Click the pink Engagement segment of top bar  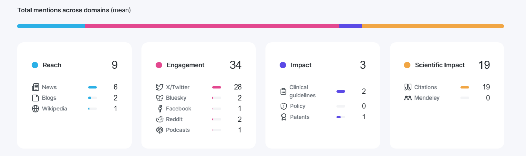pyautogui.click(x=212, y=26)
